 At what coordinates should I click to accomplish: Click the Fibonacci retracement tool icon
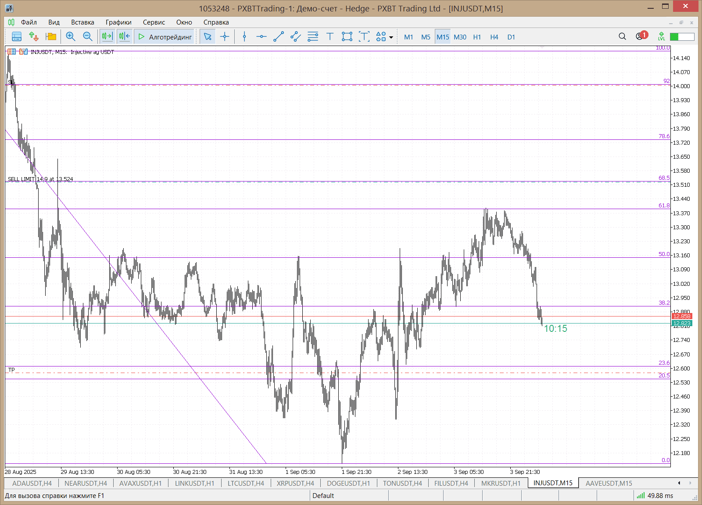313,37
